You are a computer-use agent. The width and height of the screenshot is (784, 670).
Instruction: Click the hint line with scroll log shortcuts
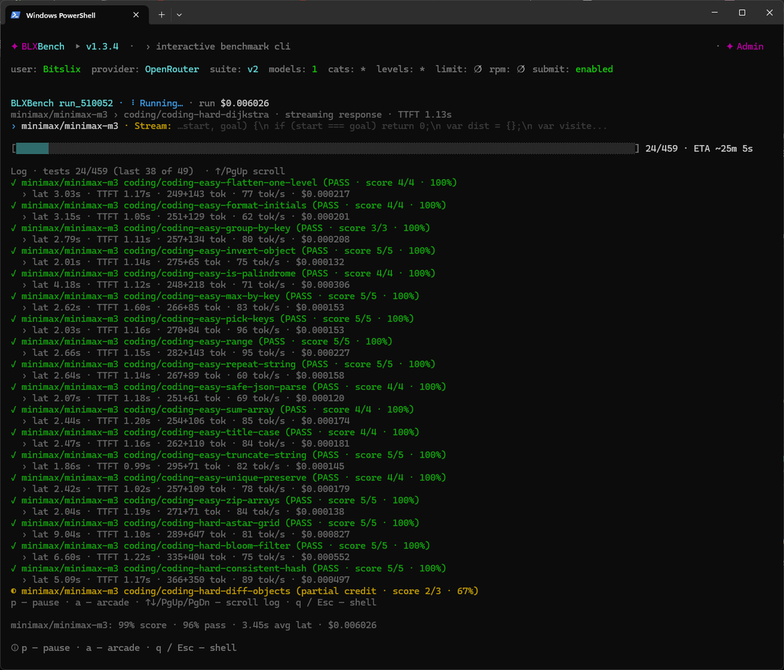click(194, 602)
